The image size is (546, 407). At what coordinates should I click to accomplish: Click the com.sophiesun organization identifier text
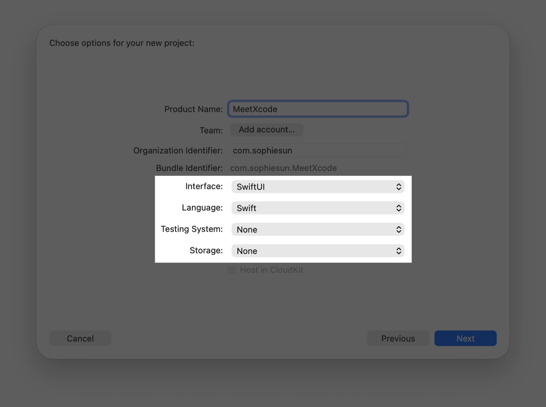click(262, 150)
